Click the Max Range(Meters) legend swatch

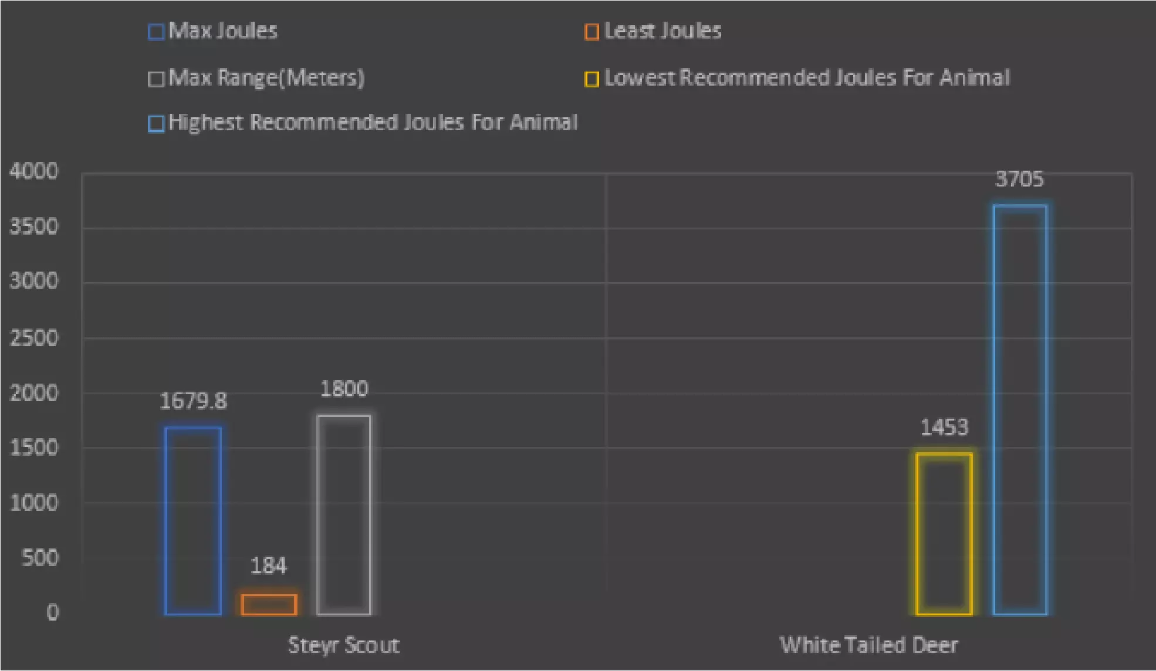click(x=156, y=79)
